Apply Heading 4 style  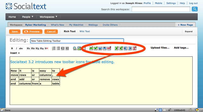click(x=42, y=48)
